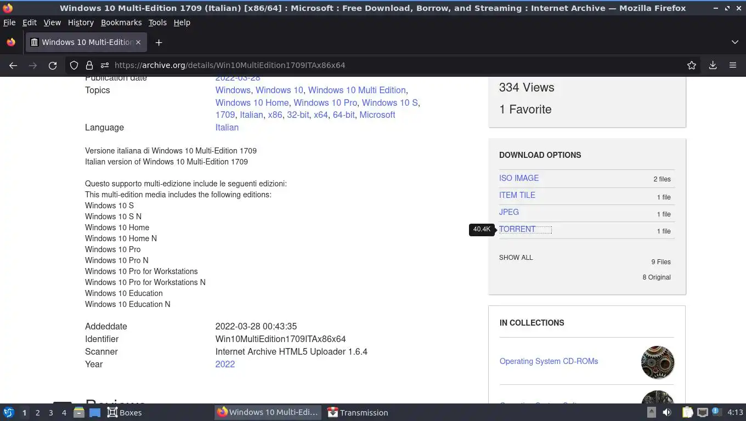Viewport: 746px width, 421px height.
Task: Select the Windows 10 Multi-Edition browser tab
Action: click(86, 42)
